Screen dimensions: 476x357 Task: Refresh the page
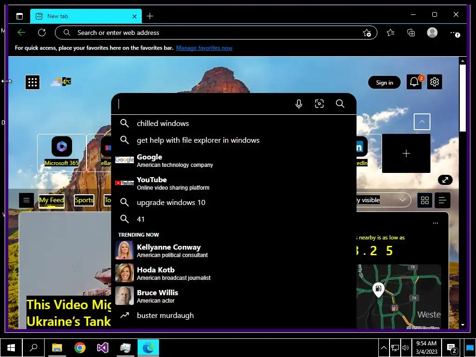tap(42, 33)
